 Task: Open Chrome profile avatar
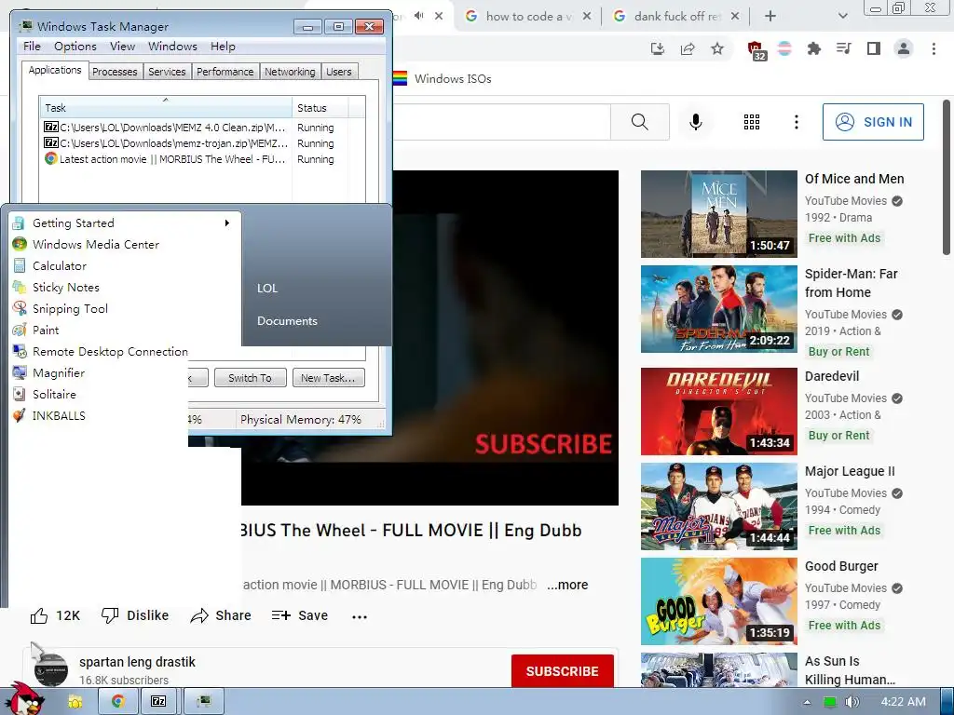tap(904, 48)
